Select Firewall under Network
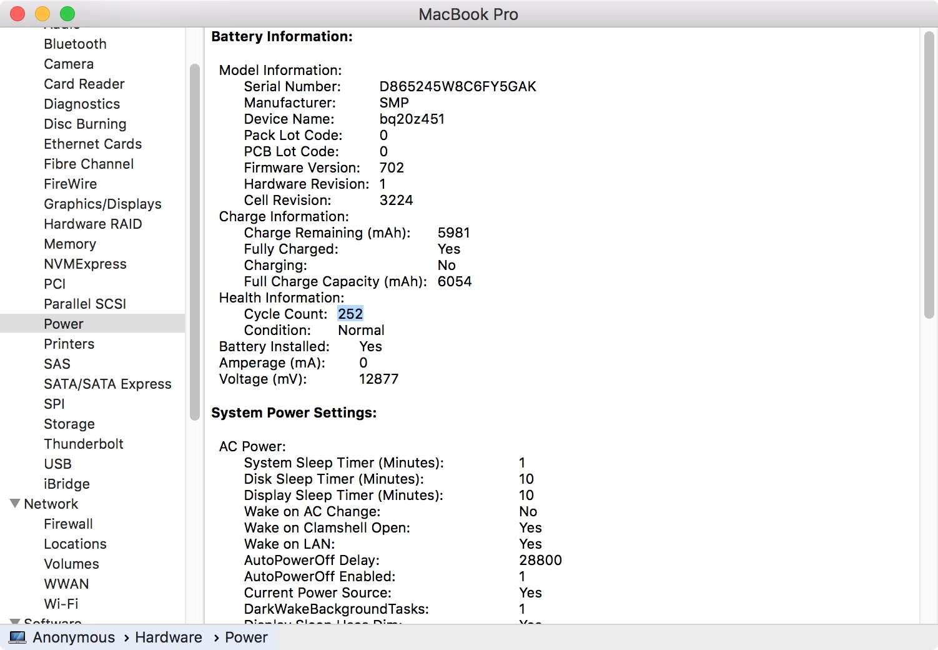The width and height of the screenshot is (938, 650). 68,524
